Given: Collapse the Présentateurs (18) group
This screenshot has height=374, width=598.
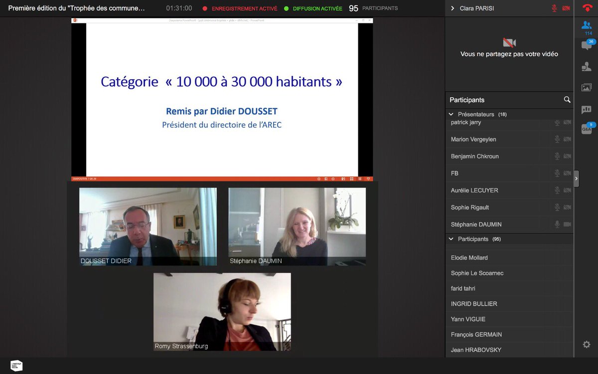Looking at the screenshot, I should [451, 114].
